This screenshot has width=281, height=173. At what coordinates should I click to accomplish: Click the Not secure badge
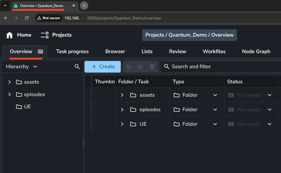click(48, 18)
